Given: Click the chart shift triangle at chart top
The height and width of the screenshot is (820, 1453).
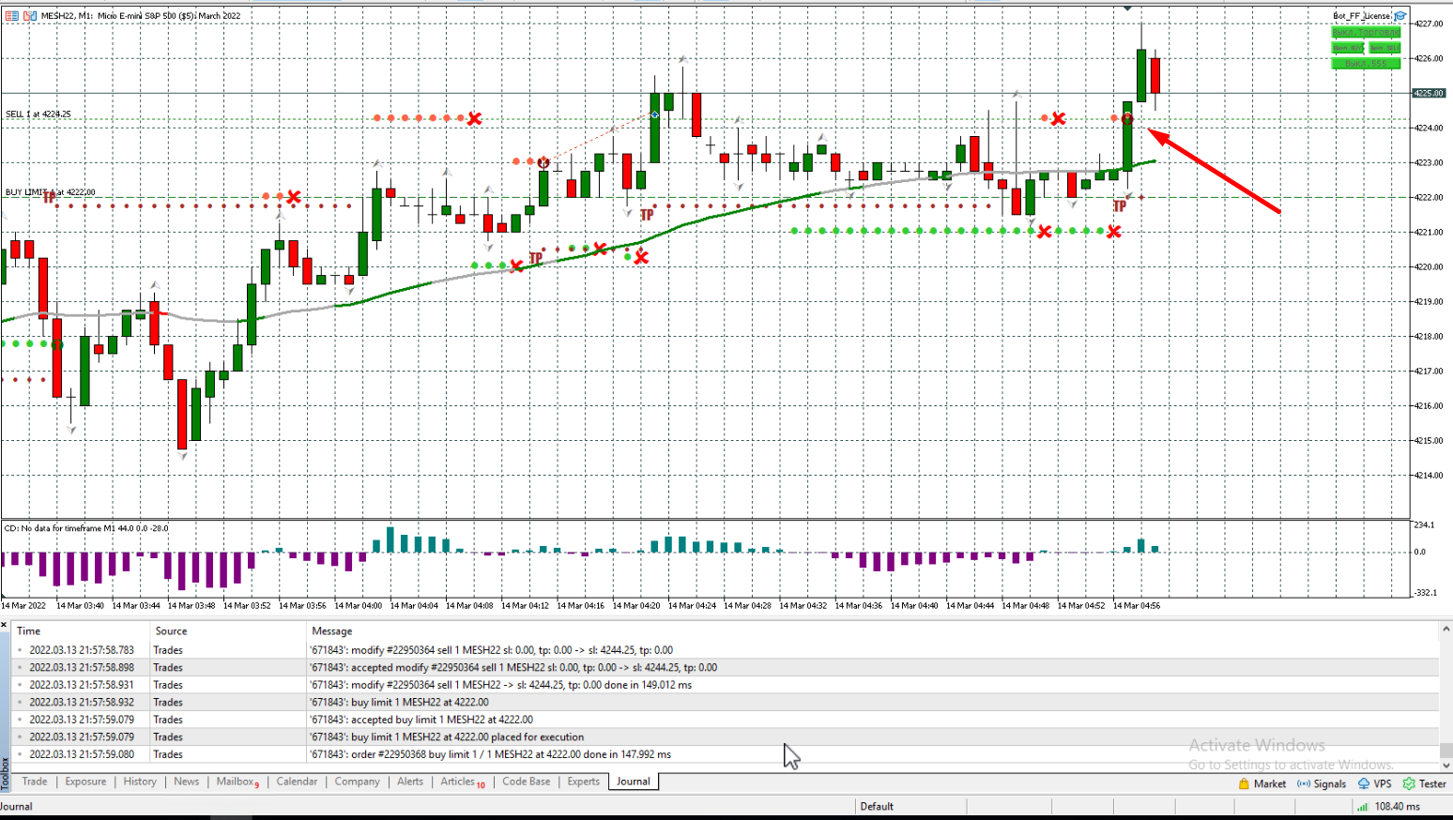Looking at the screenshot, I should coord(1127,8).
